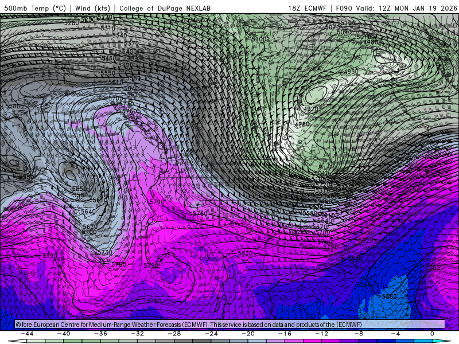Select the -36 color scale label
Viewport: 459px width, 344px height.
[101, 334]
